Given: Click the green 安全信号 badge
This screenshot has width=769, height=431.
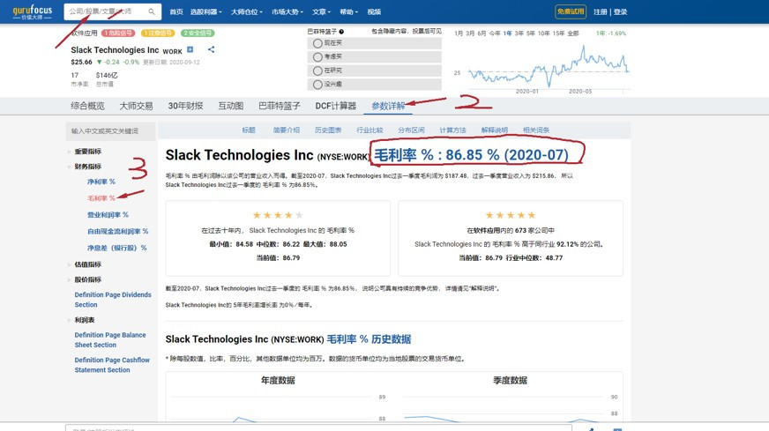Looking at the screenshot, I should pyautogui.click(x=198, y=33).
